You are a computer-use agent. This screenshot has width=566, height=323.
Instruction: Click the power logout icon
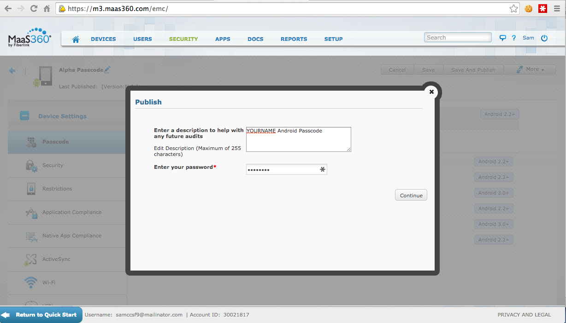click(544, 38)
